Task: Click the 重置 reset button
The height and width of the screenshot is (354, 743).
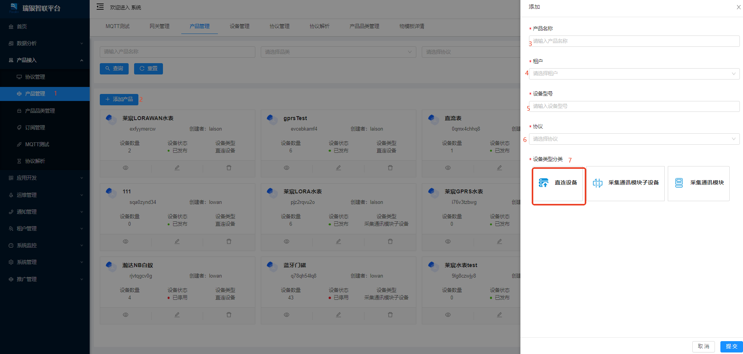Action: 149,69
